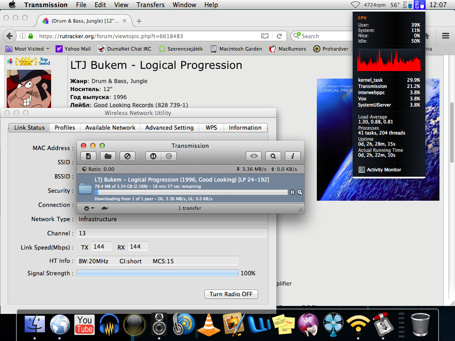Go back with browser back arrow

point(10,36)
